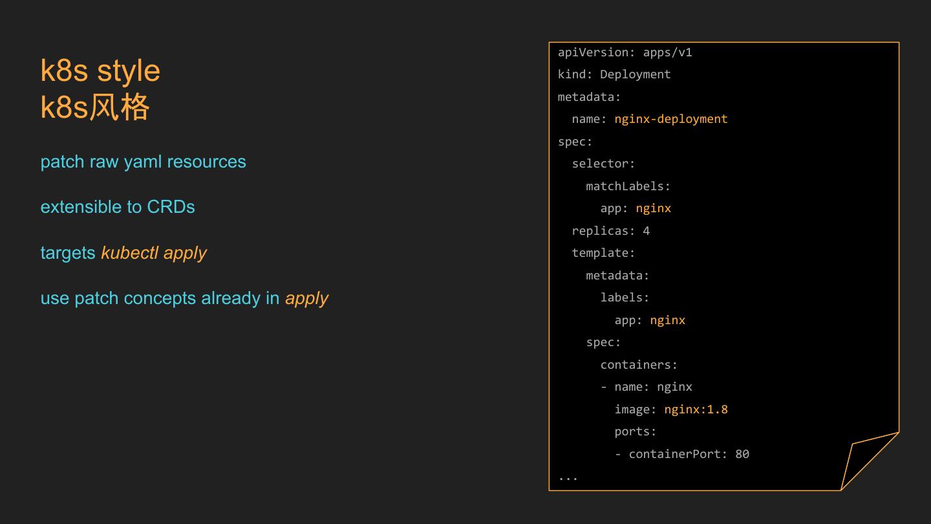Click the ellipsis at the yaml bottom
The width and height of the screenshot is (931, 524).
pyautogui.click(x=568, y=477)
